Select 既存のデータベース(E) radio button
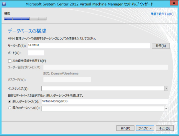179x136 pixels. point(10,108)
